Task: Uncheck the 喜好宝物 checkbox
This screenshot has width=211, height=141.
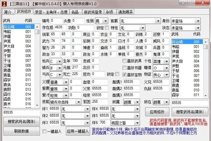Action: click(x=124, y=75)
